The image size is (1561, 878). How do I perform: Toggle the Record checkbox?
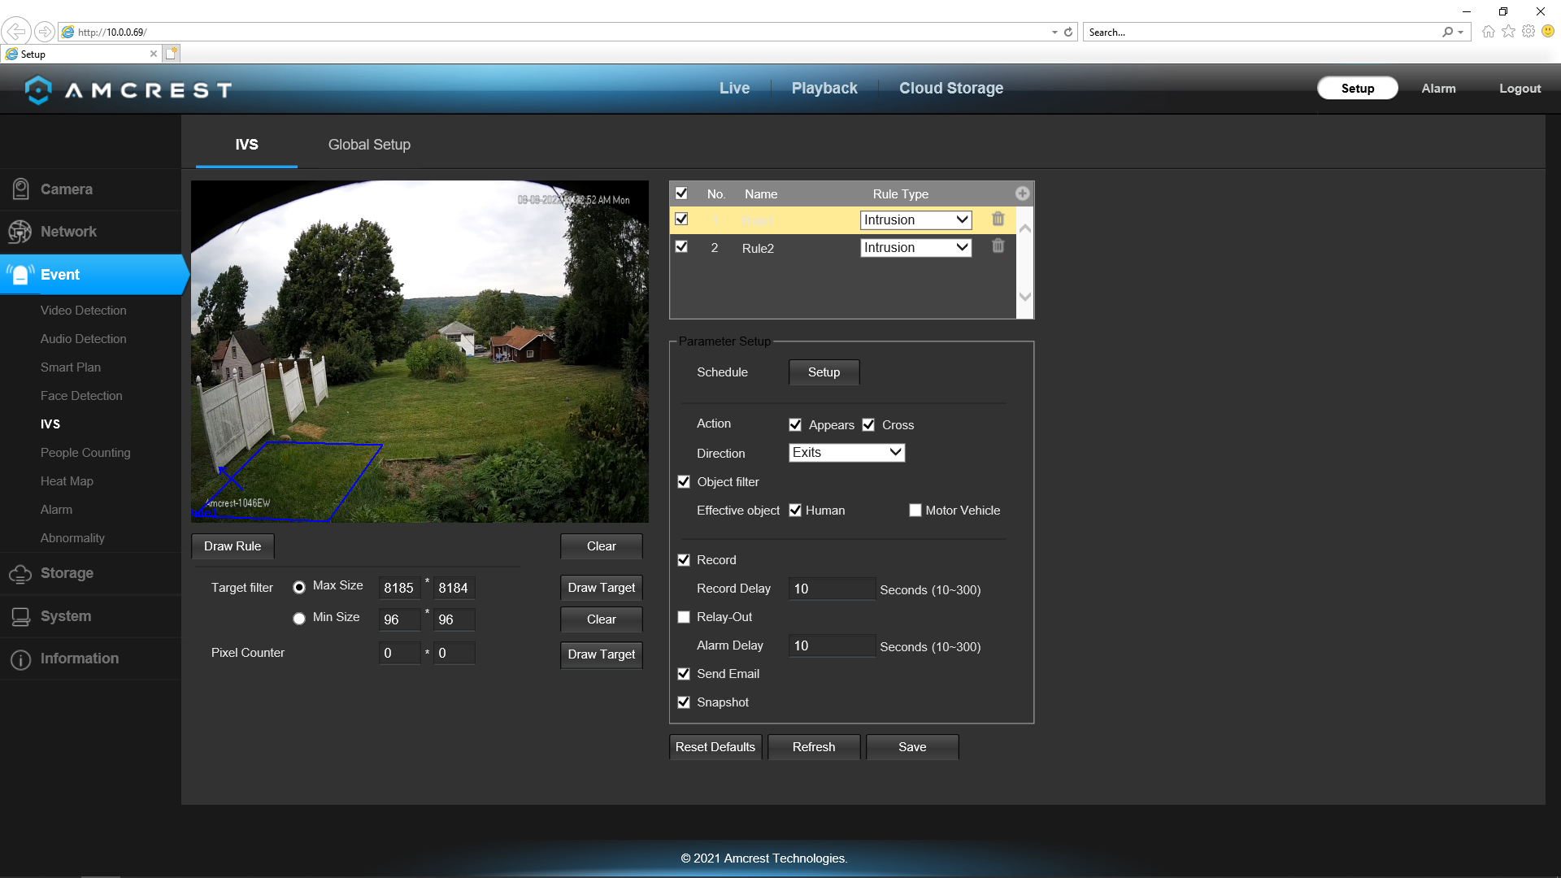click(x=684, y=560)
